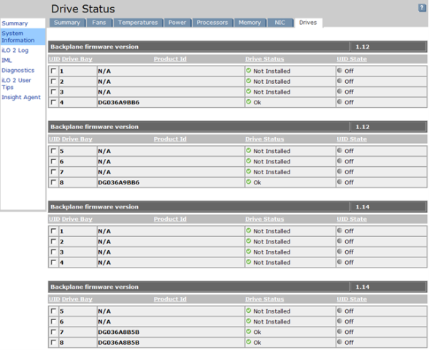
Task: Click gray UID Off icon, firmware 1.12 bay 1
Action: pos(339,71)
